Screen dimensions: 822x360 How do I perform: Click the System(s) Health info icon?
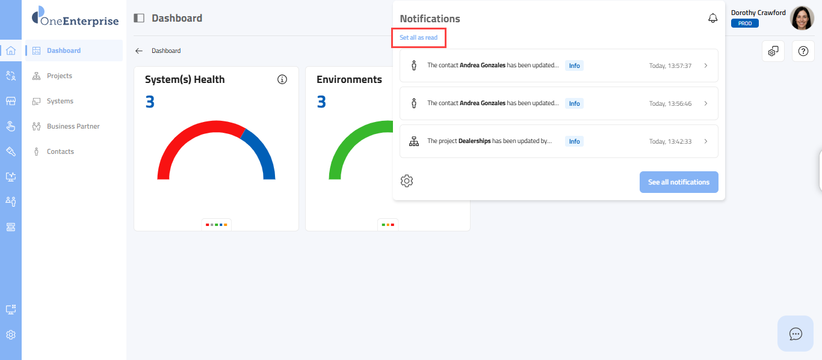point(282,79)
